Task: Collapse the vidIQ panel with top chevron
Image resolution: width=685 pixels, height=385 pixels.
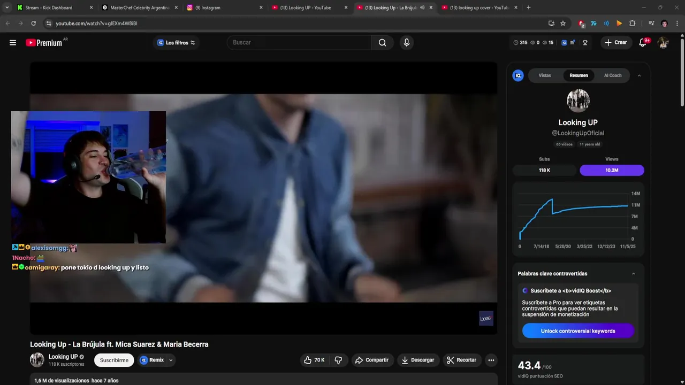Action: click(x=639, y=75)
